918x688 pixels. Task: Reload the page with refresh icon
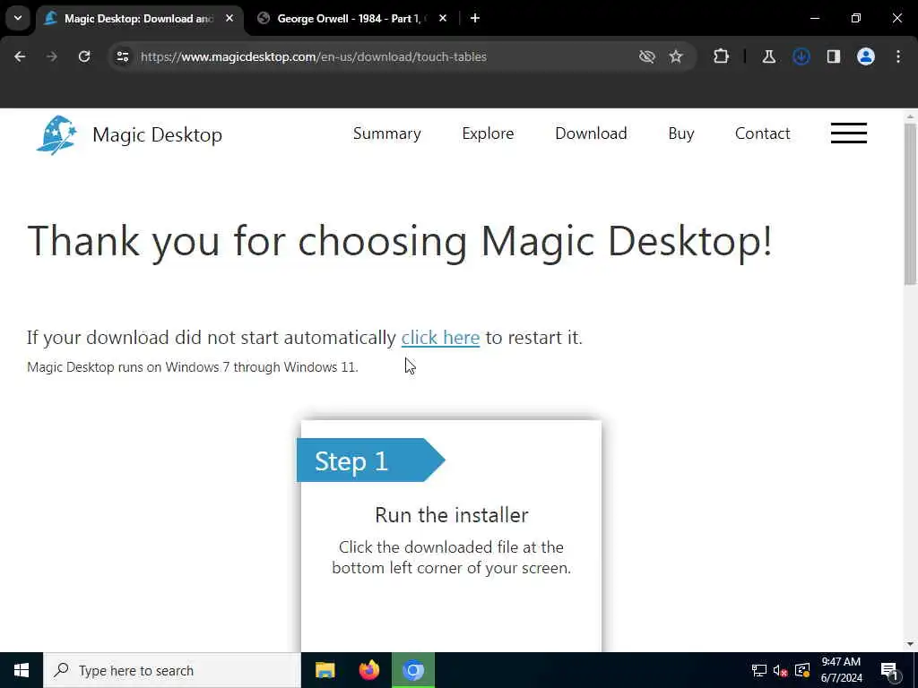pos(84,56)
